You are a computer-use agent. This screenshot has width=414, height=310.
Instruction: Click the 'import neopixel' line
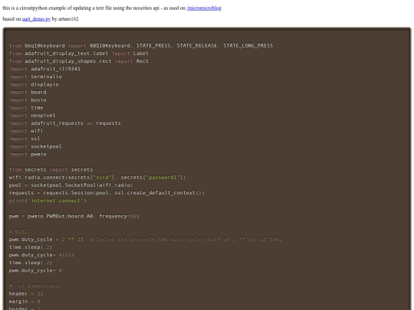click(32, 115)
